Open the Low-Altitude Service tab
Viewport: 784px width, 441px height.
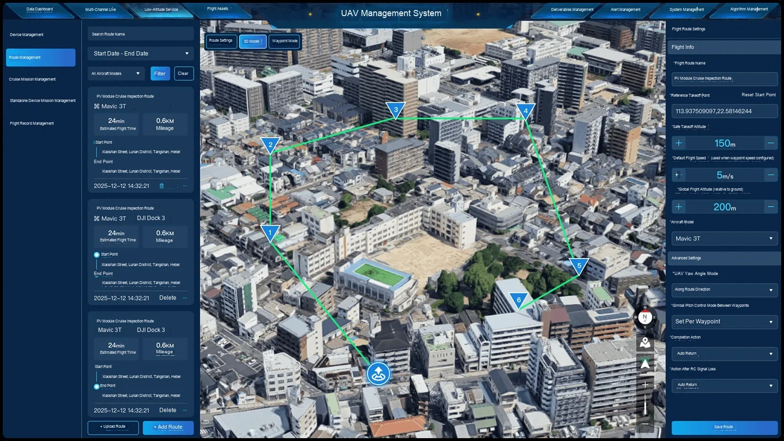tap(161, 9)
